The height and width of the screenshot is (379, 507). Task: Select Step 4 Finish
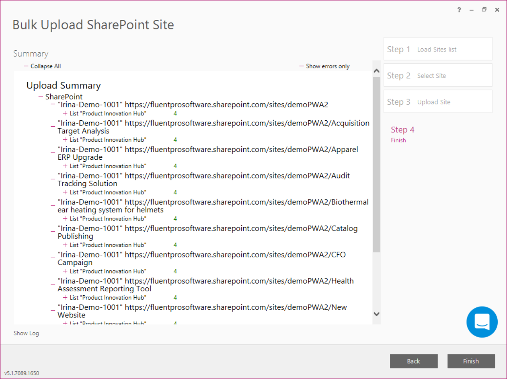pos(402,134)
